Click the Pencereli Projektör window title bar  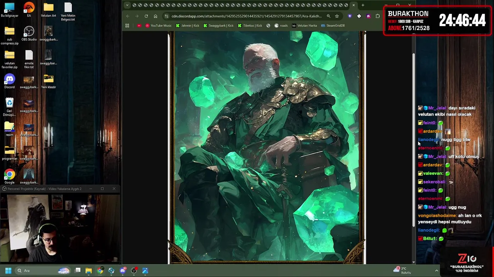click(x=61, y=189)
